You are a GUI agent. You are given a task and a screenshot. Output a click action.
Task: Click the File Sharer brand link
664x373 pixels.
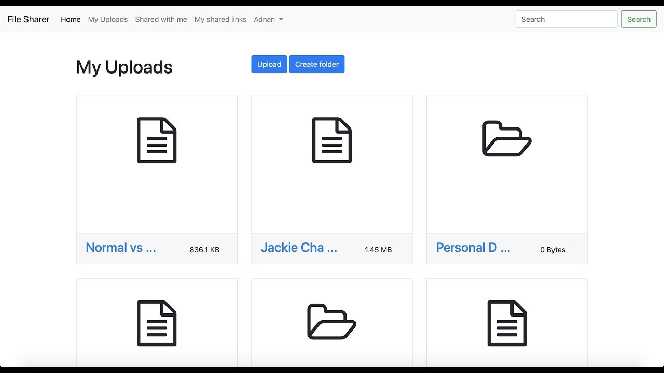pos(29,19)
